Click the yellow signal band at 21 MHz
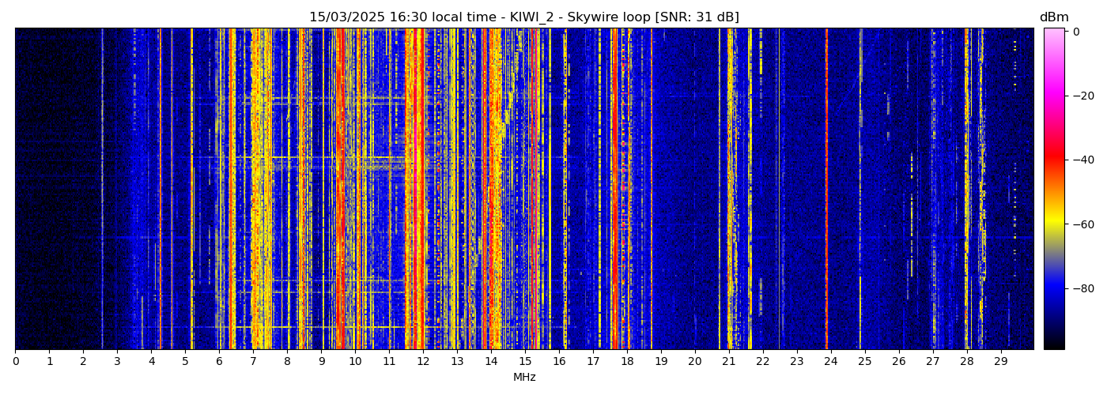 click(730, 190)
